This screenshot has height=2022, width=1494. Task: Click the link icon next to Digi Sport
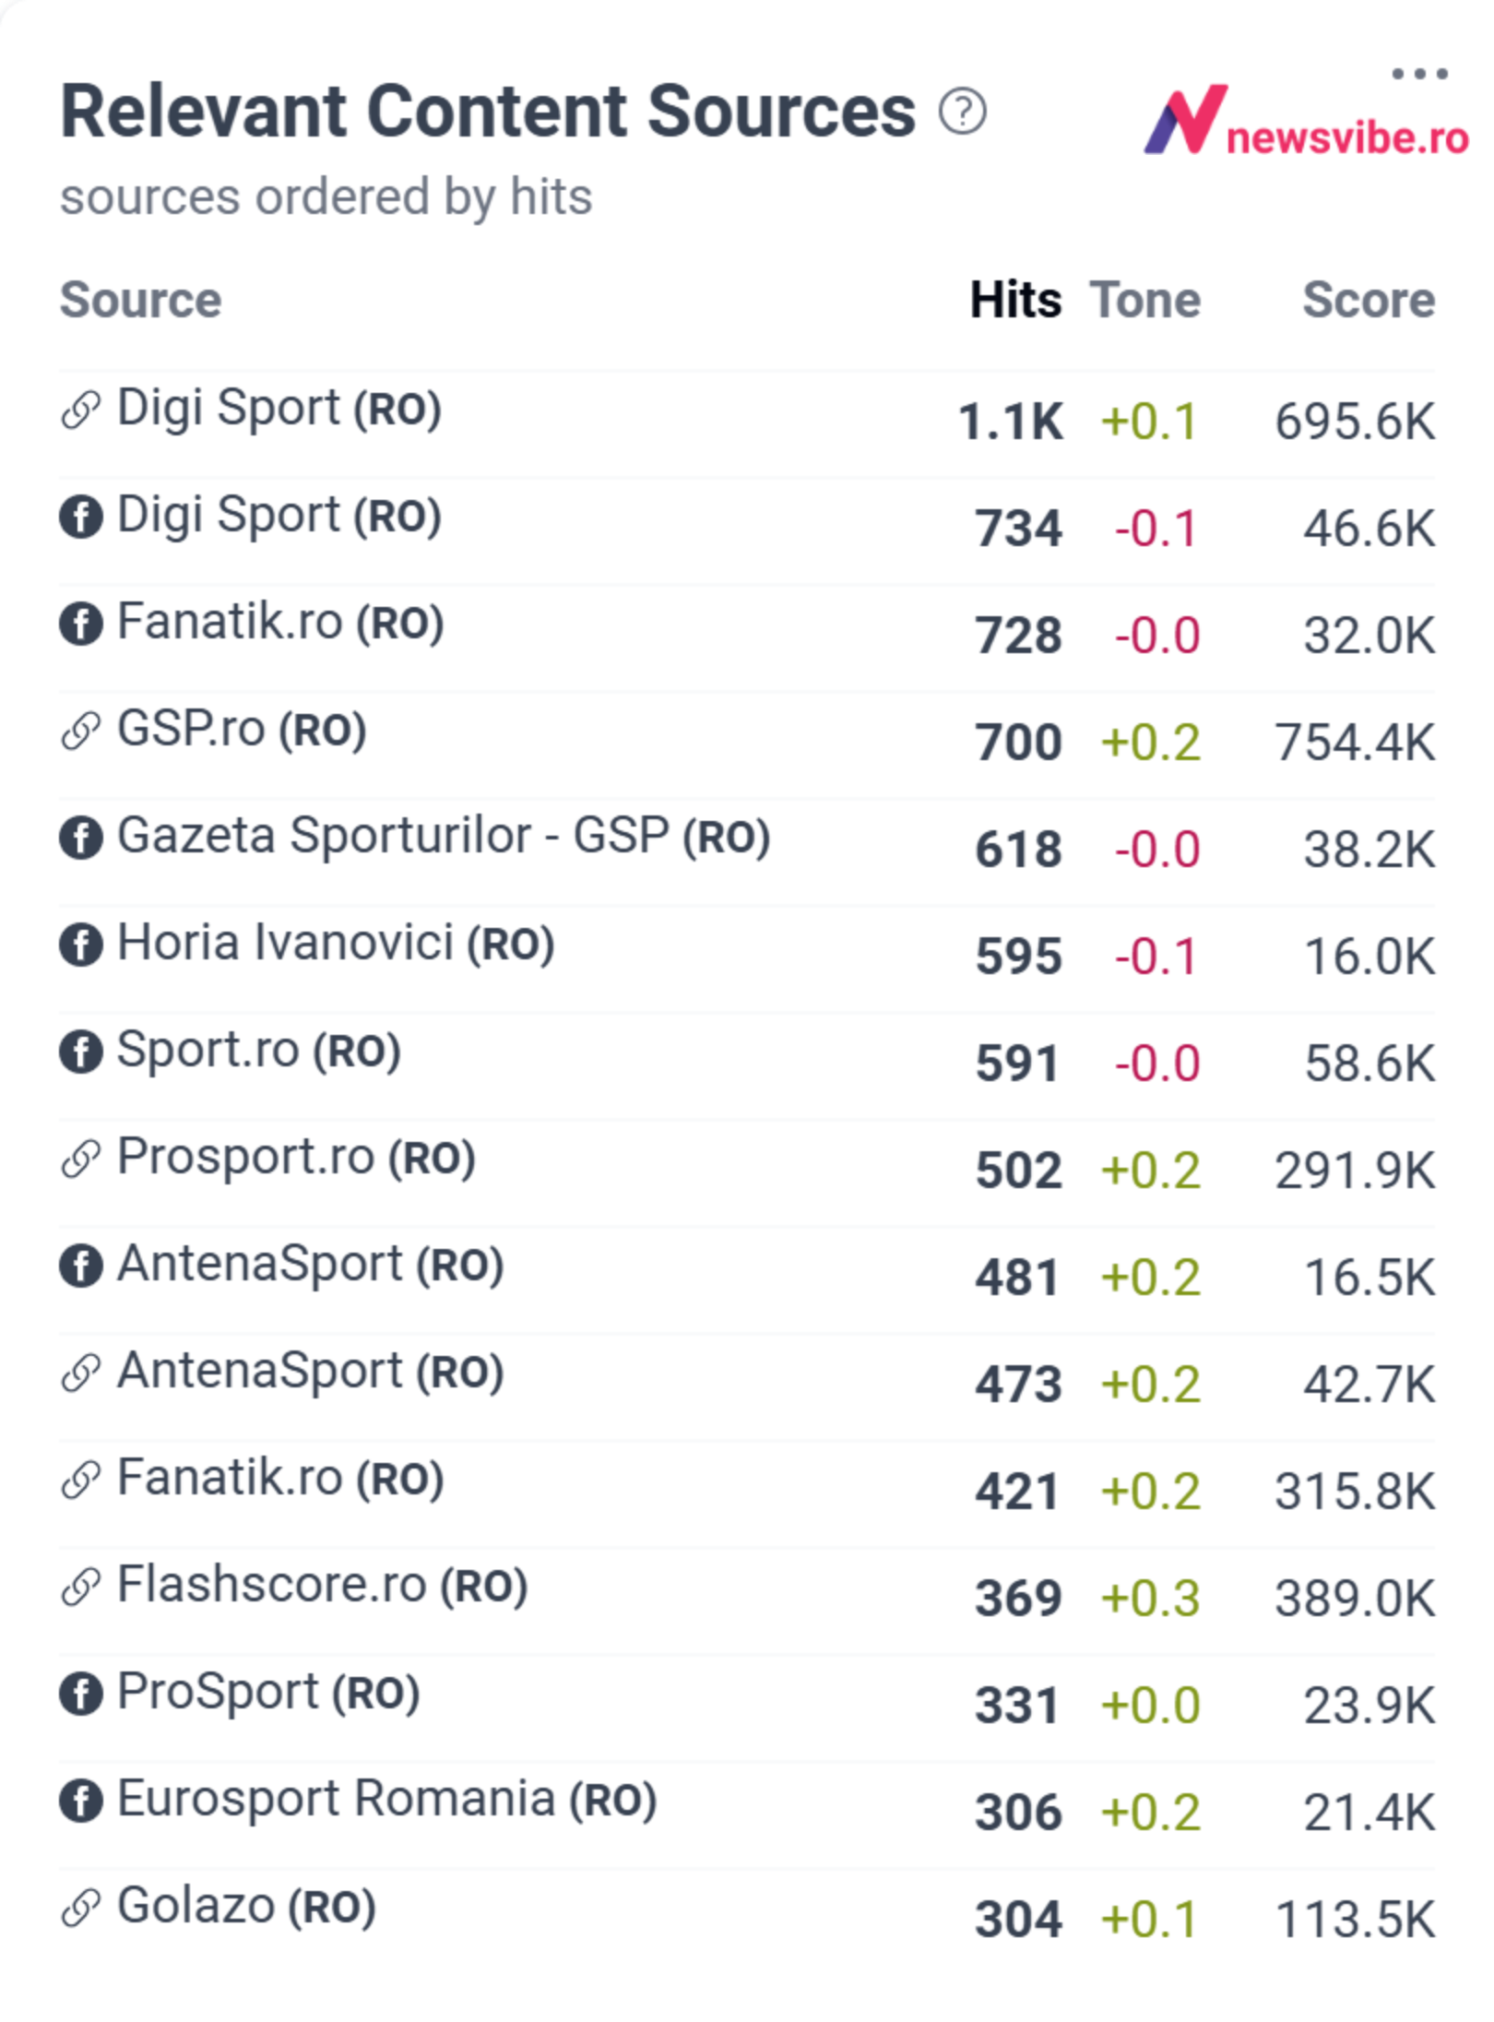pos(80,410)
